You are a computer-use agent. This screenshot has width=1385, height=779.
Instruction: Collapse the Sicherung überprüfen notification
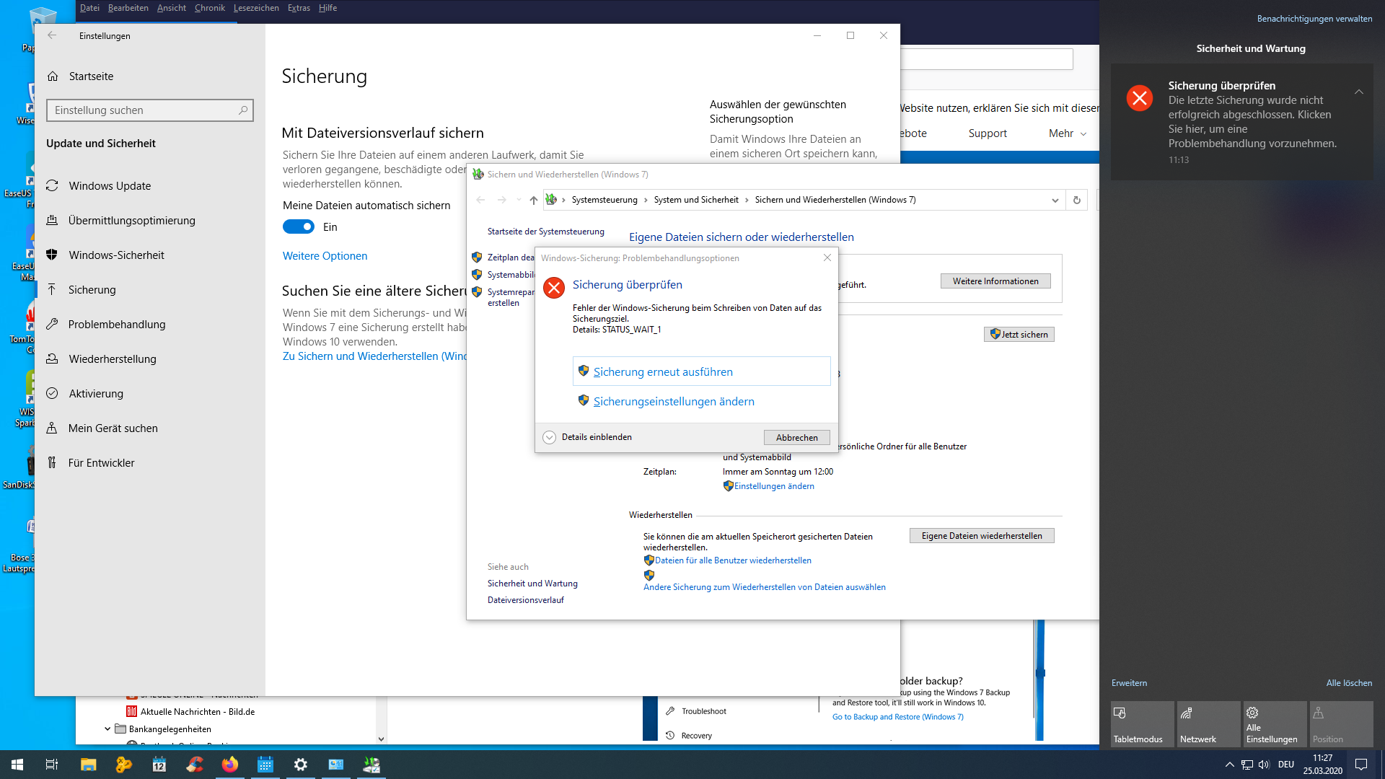click(1358, 92)
